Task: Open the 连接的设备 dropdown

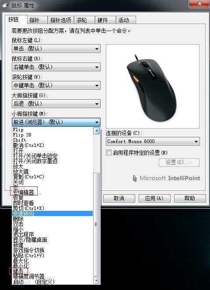Action: pyautogui.click(x=153, y=141)
